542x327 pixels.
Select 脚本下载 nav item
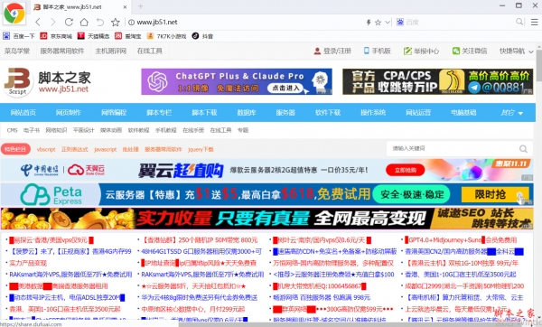pos(204,113)
